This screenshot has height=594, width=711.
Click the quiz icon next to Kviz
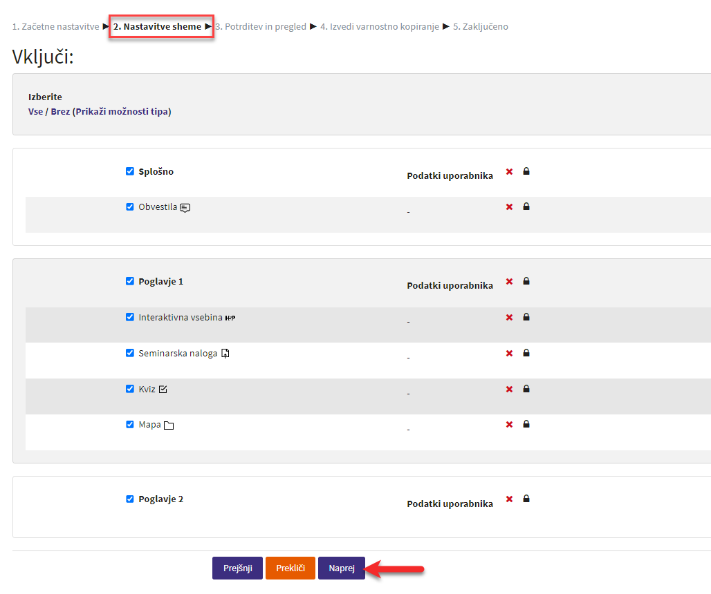163,390
